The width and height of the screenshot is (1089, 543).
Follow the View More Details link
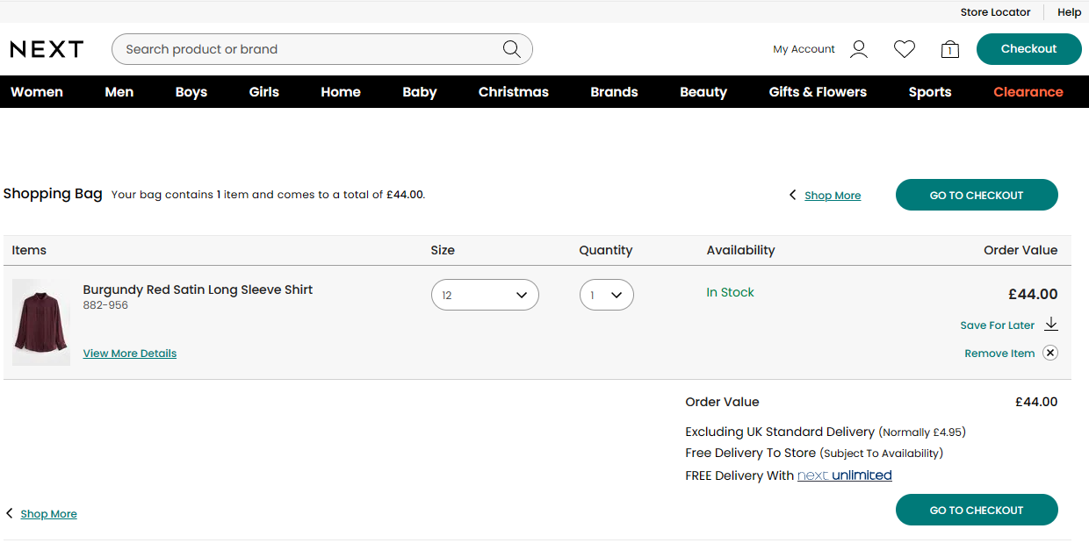[x=130, y=354]
